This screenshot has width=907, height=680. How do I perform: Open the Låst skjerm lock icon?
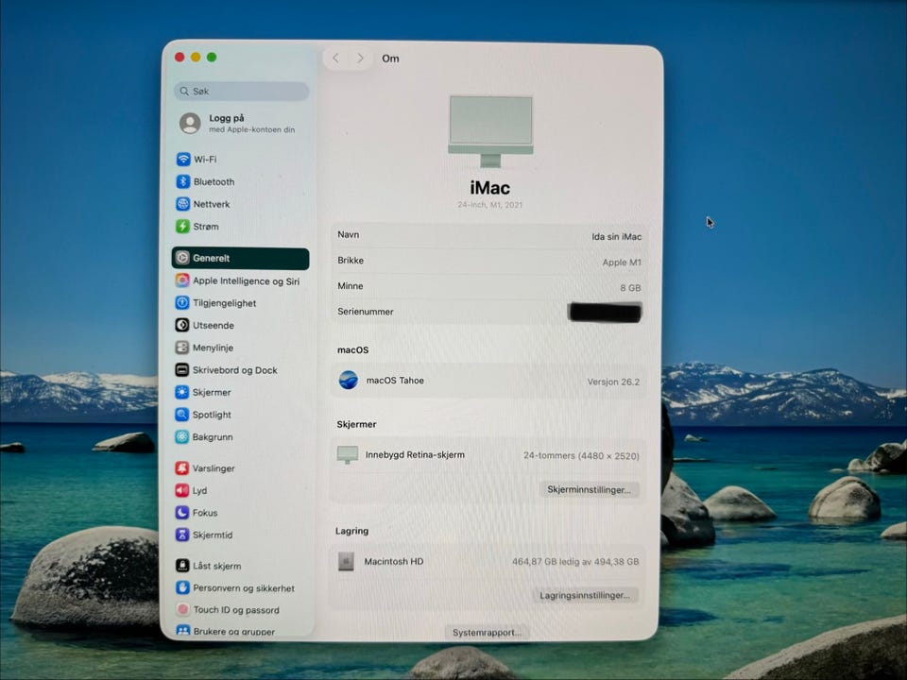(182, 566)
